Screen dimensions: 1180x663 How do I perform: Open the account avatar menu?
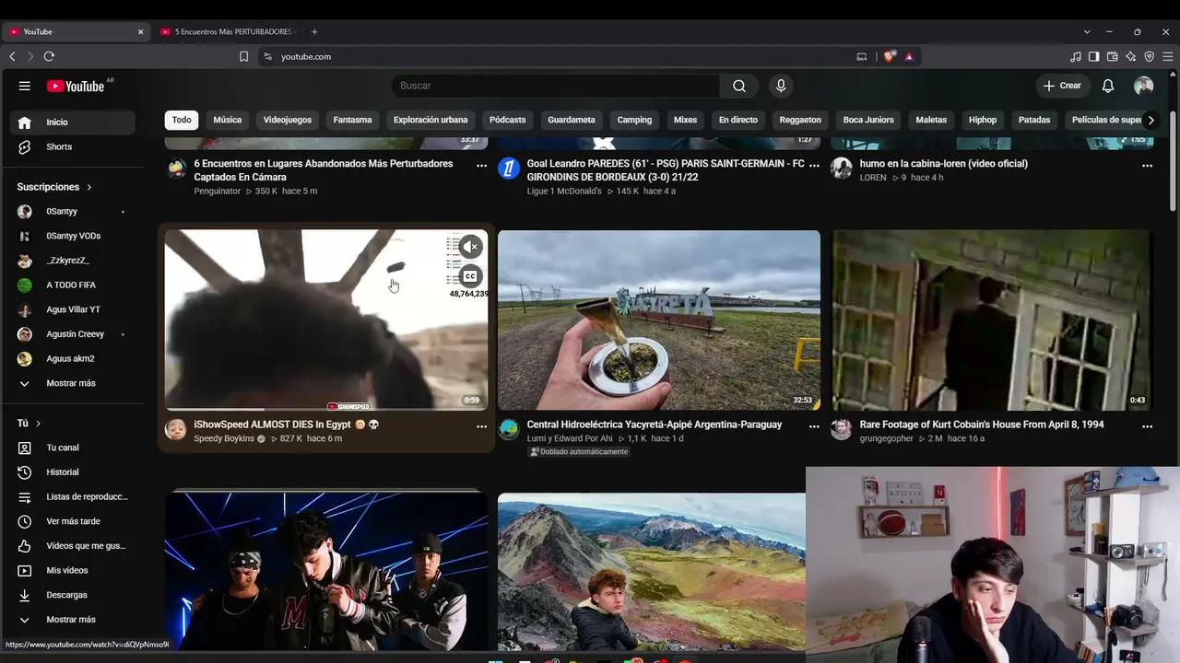[1144, 86]
